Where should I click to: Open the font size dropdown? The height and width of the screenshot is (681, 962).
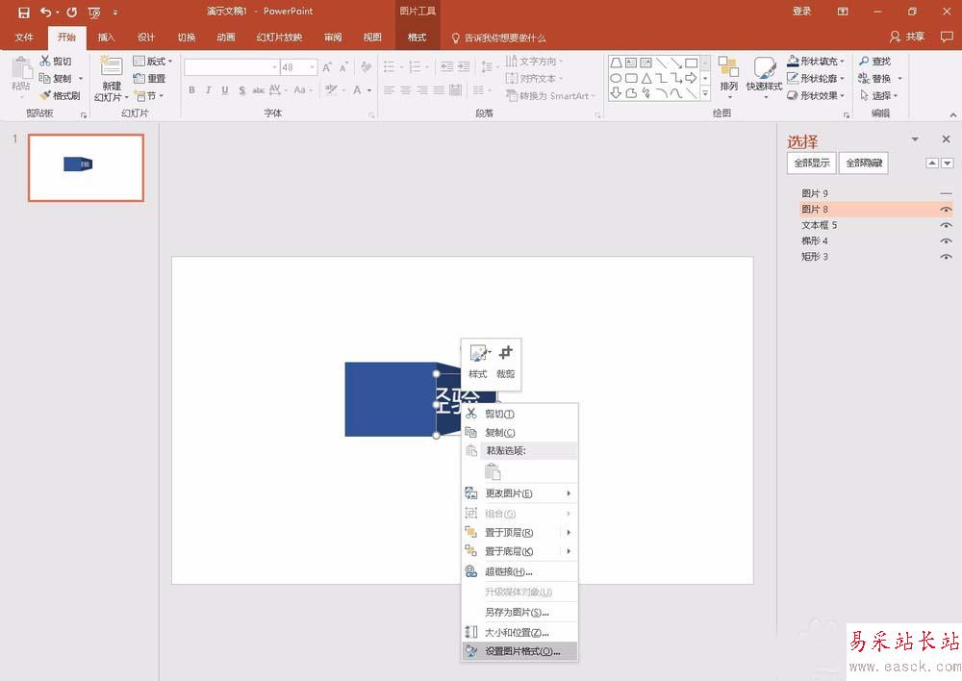pos(313,67)
